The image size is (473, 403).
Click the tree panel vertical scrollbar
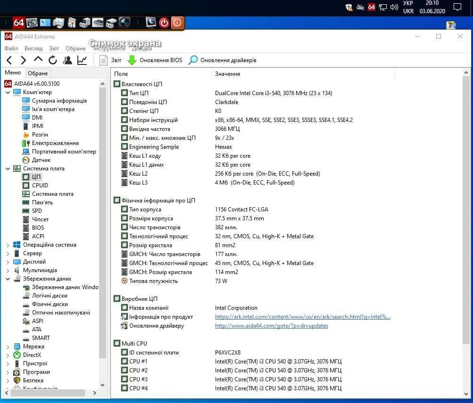point(102,222)
